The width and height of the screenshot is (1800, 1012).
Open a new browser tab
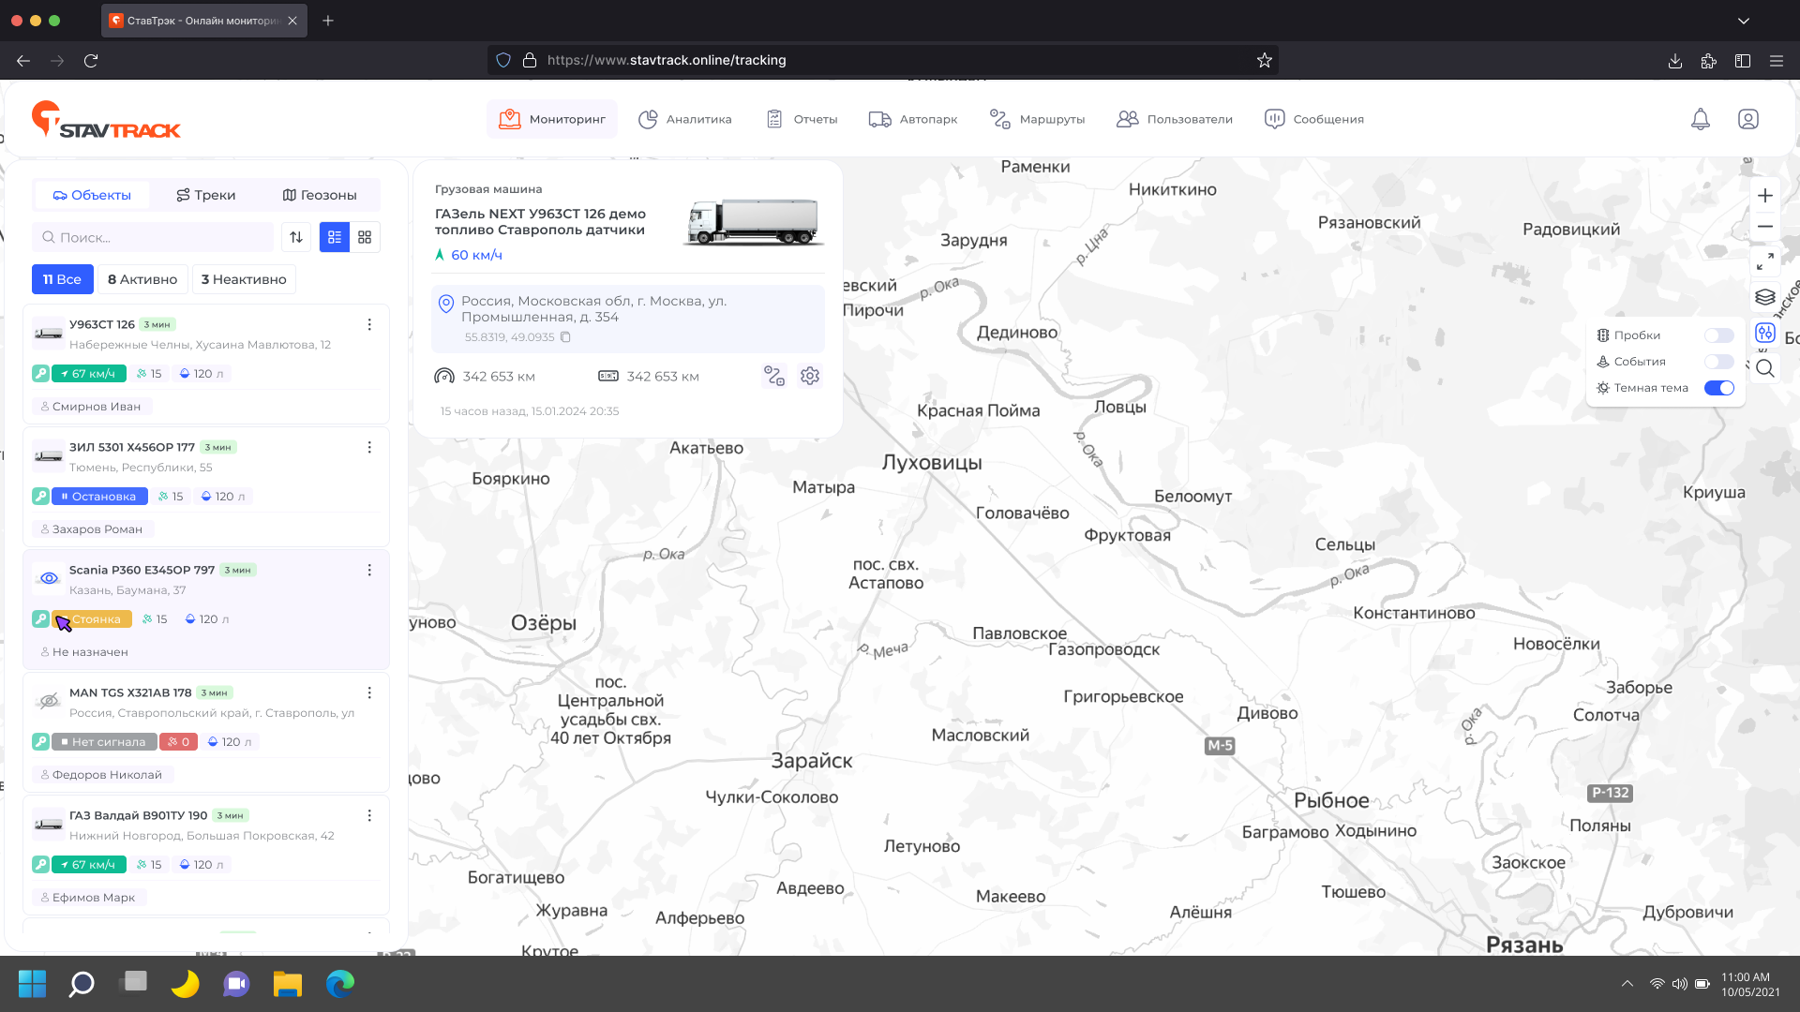point(328,21)
